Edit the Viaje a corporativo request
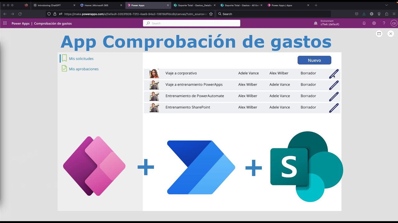The image size is (398, 223). [334, 74]
